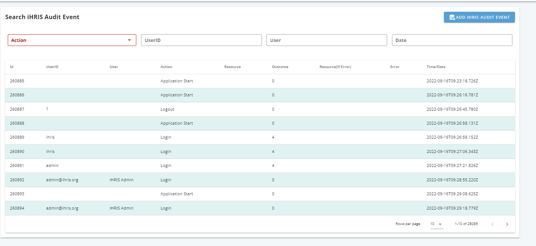Click timestamp 2022-09-16T09:28:55.220Z
Screen dimensions: 536x246
(452, 180)
